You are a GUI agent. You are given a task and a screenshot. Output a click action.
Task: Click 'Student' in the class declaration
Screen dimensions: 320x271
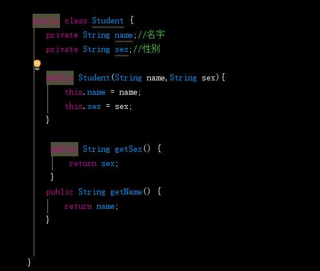coord(108,21)
